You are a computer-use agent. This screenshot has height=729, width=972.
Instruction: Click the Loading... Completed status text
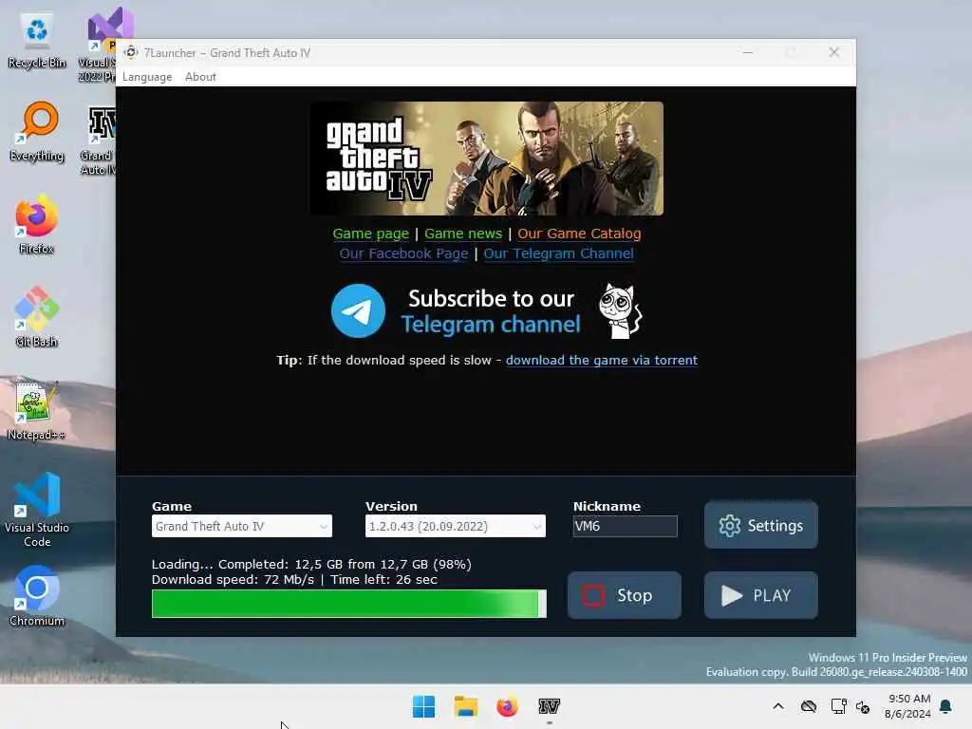tap(311, 564)
